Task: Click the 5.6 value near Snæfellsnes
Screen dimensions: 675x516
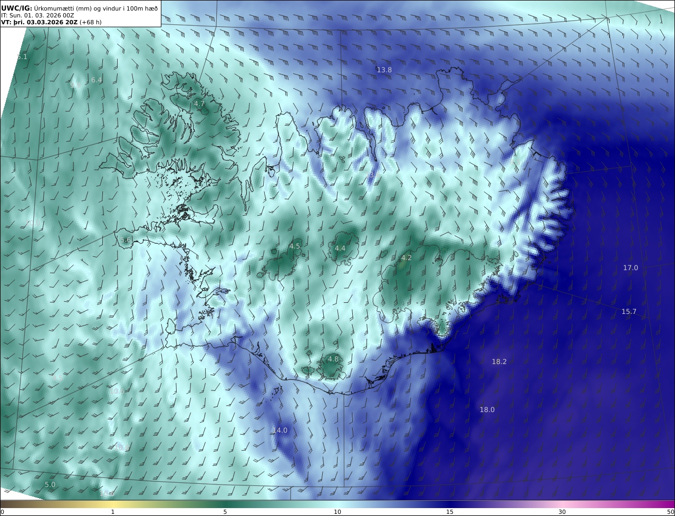Action: pyautogui.click(x=125, y=240)
